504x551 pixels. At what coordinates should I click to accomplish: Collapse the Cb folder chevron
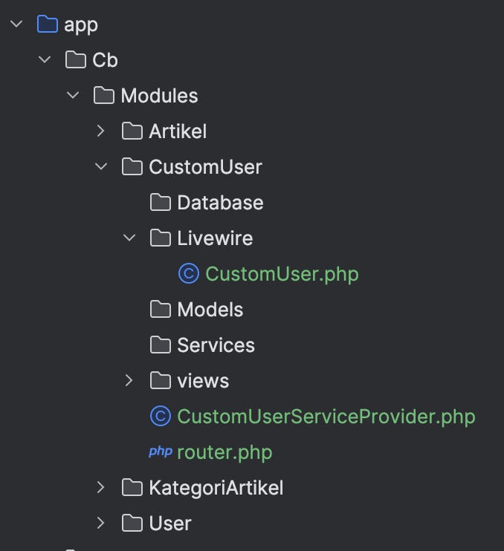[x=45, y=59]
